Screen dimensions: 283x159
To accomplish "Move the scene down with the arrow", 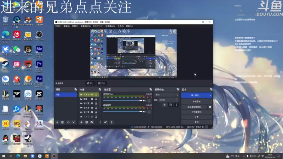I will point(74,122).
